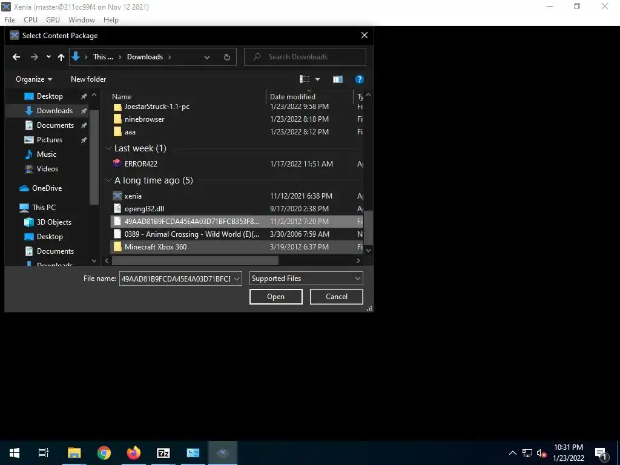Viewport: 620px width, 465px height.
Task: Click the Open button
Action: pos(275,297)
